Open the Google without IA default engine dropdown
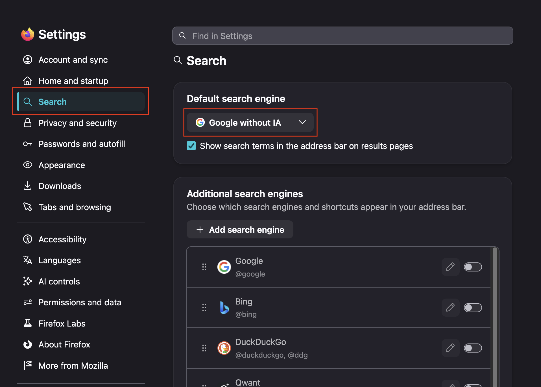This screenshot has height=387, width=541. 250,122
